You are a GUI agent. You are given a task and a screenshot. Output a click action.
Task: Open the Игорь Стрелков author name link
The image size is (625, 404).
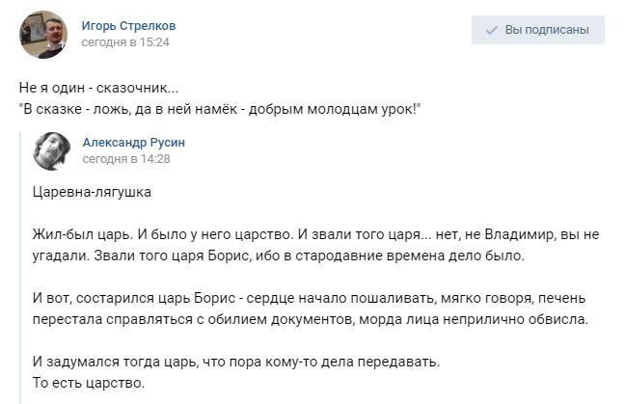(128, 25)
